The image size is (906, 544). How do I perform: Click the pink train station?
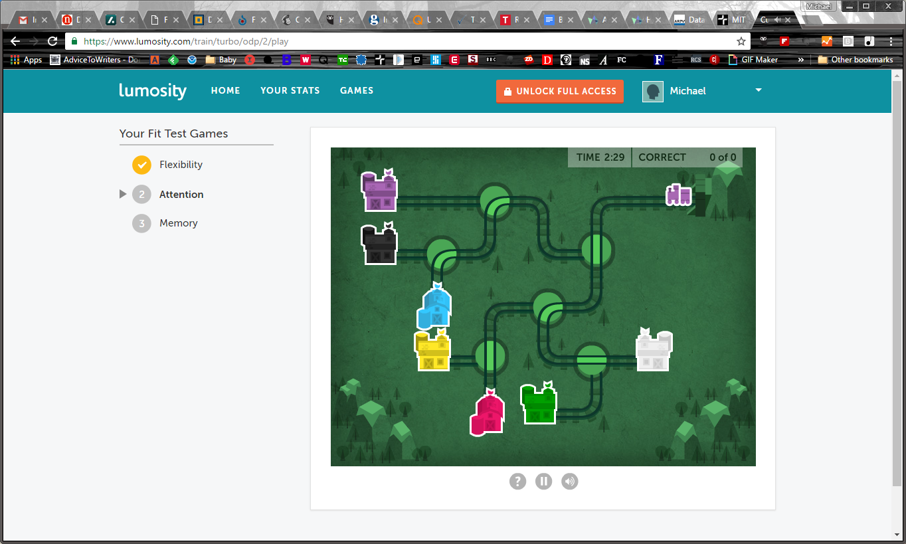point(488,412)
